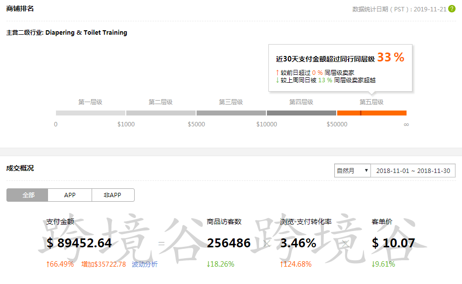Click the $10000 axis label

[x=266, y=124]
